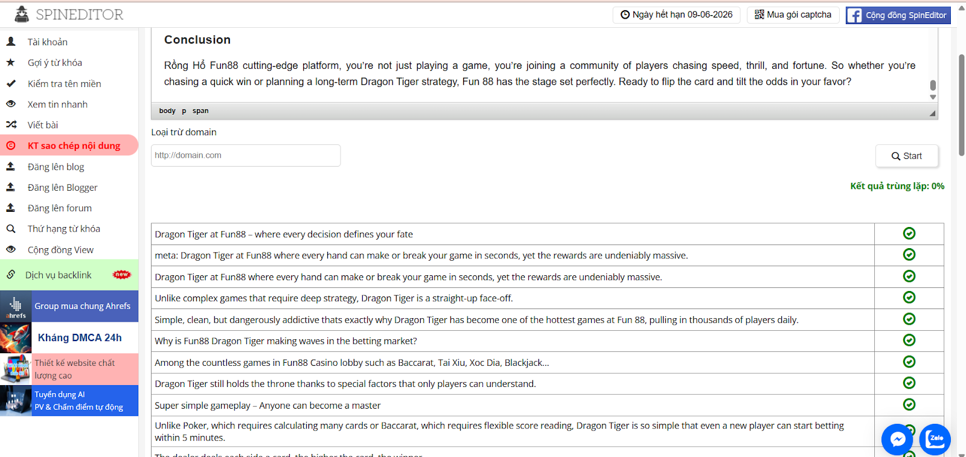Click the magnifier icon beside Thứ hạng từ khóa

pos(11,229)
